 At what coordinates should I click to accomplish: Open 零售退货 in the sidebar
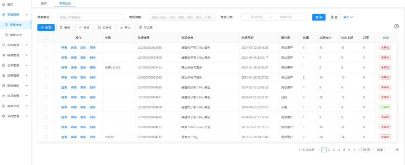(x=15, y=35)
